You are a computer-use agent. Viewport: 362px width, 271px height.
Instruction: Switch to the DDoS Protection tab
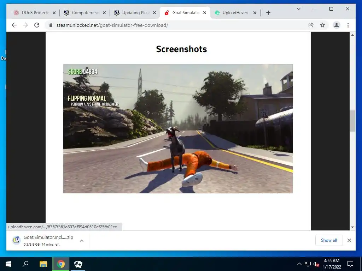pyautogui.click(x=34, y=13)
